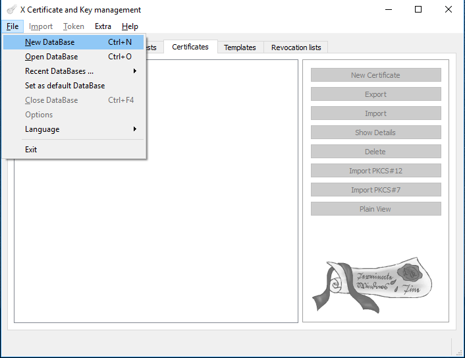Close the File menu via its title

tap(13, 26)
